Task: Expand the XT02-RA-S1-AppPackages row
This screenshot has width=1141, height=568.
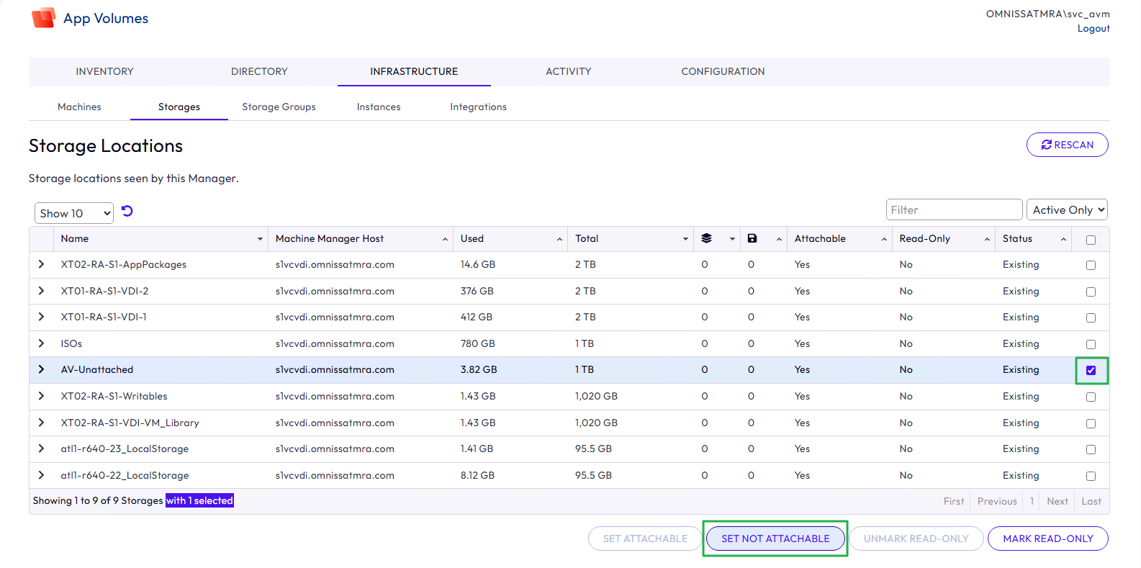Action: click(x=41, y=265)
